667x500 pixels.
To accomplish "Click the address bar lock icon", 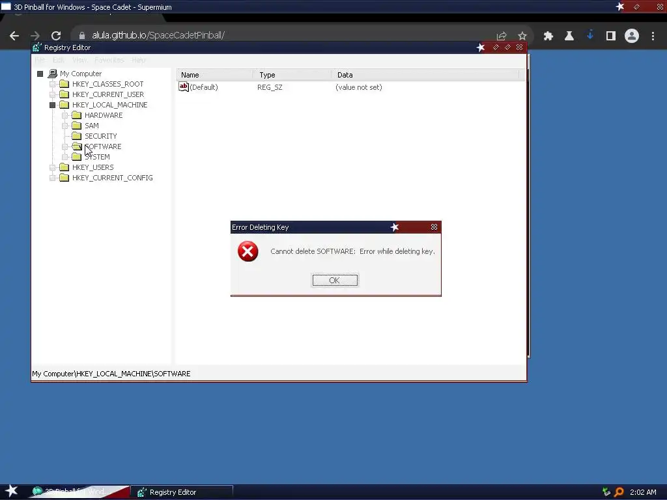I will [81, 36].
